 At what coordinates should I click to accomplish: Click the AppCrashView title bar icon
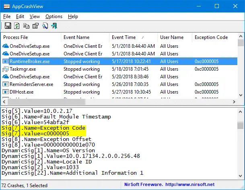[x=7, y=6]
